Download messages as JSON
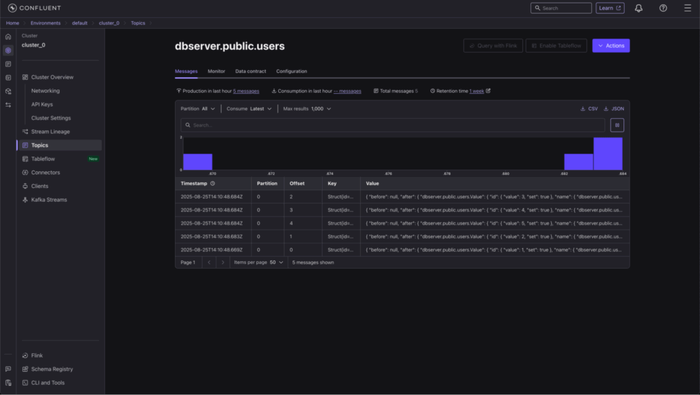 pos(613,109)
